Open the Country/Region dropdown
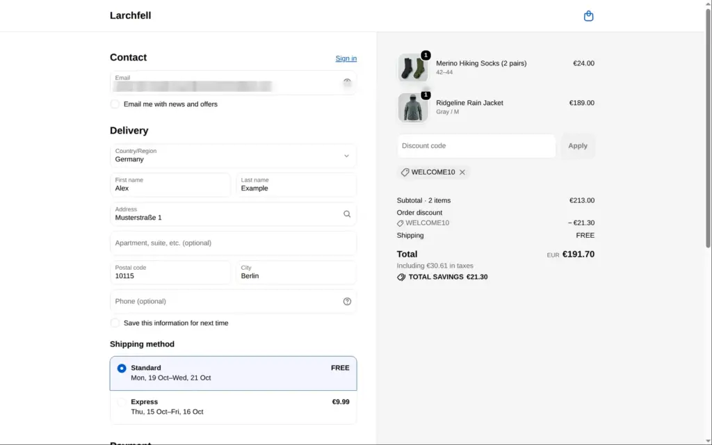The width and height of the screenshot is (712, 445). 234,156
